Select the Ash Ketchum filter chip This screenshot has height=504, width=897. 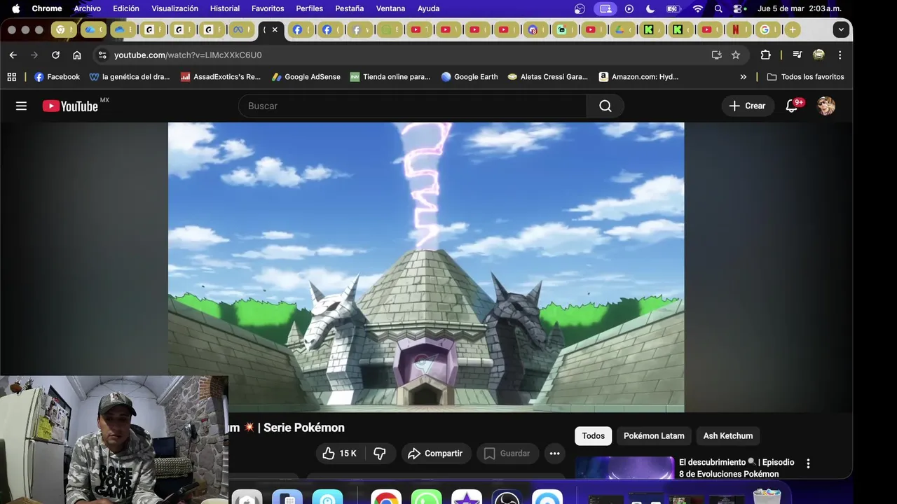(x=728, y=435)
